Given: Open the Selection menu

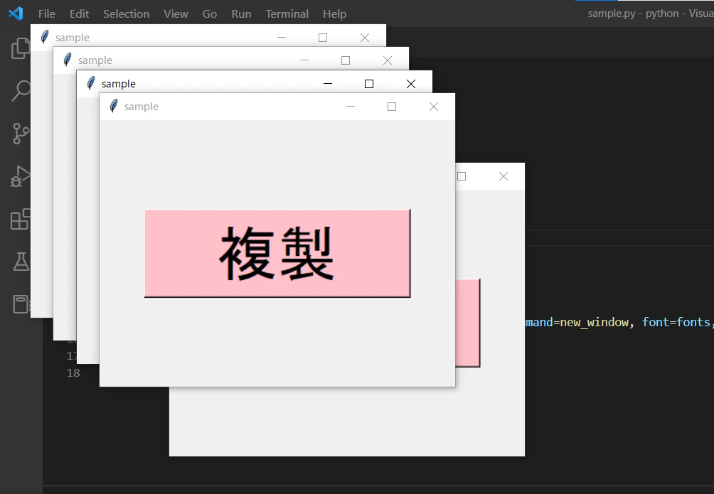Looking at the screenshot, I should [126, 14].
